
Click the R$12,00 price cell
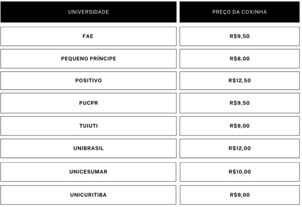tap(240, 148)
